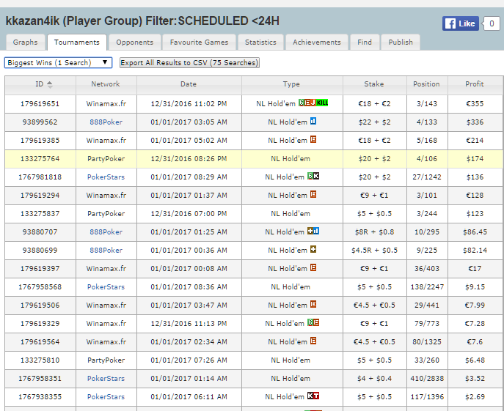Click rebuy plus icon in row 93880707
The height and width of the screenshot is (411, 504).
(310, 231)
